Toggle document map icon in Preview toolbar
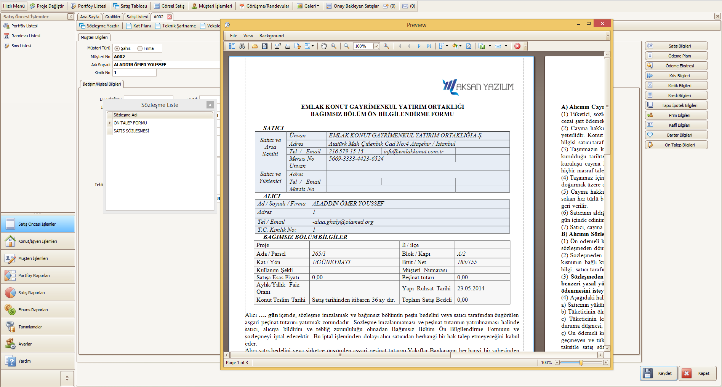The width and height of the screenshot is (722, 387). pos(232,46)
